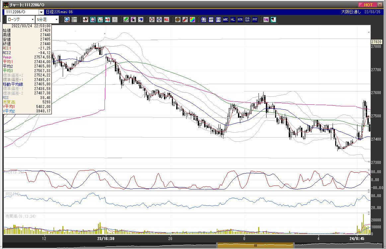Toggle the Log scale button
The height and width of the screenshot is (249, 386).
point(266,20)
